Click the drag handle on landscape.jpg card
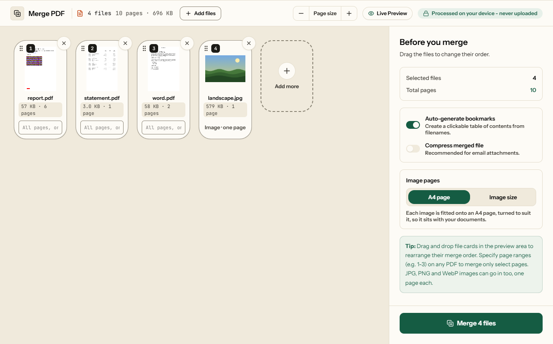Viewport: 553px width, 344px height. point(206,48)
